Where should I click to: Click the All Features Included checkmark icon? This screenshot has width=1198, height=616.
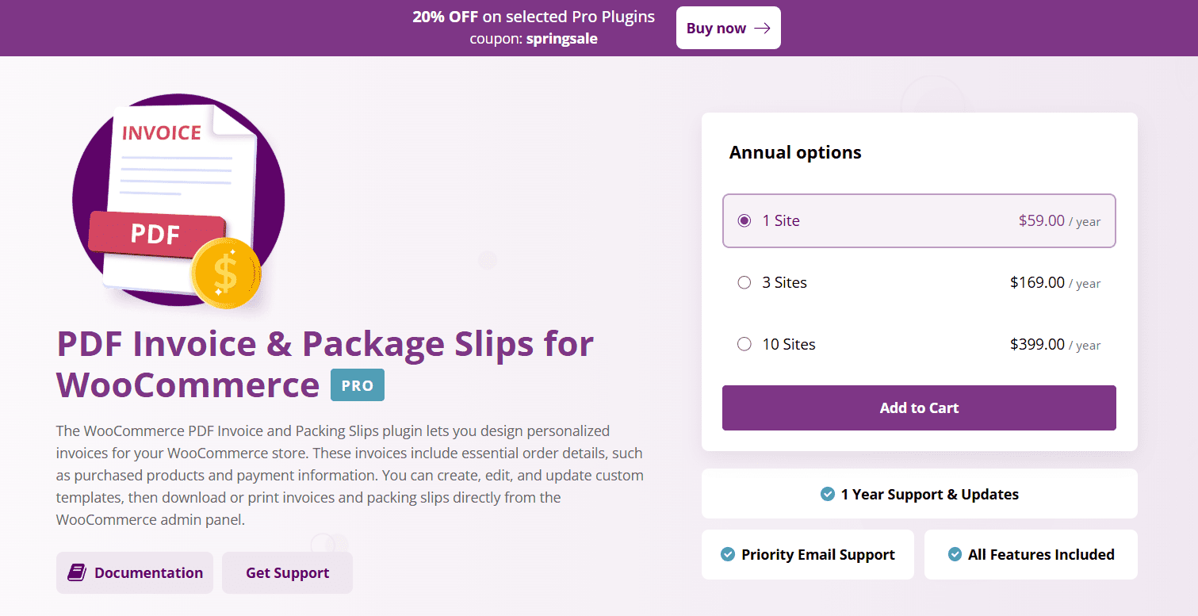pos(955,554)
